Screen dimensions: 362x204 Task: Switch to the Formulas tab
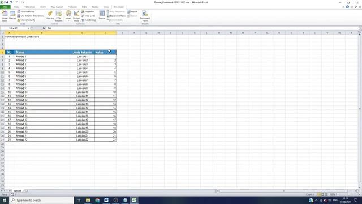click(x=72, y=7)
